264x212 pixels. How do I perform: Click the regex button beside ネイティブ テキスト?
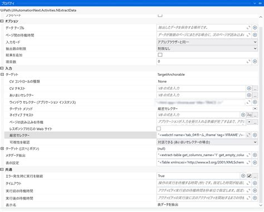249,115
